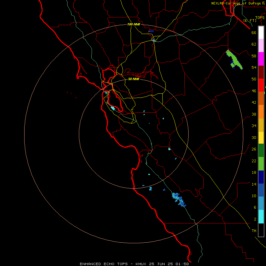Click the white swatch in the tops legend
266x266 pixels.
(x=261, y=33)
